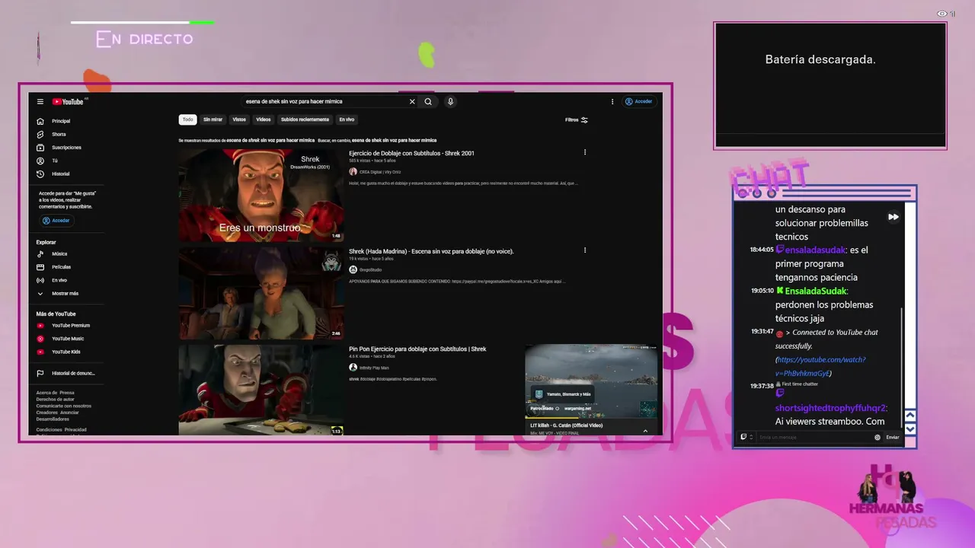Click the Enviar chat button
The width and height of the screenshot is (975, 548).
(x=893, y=437)
